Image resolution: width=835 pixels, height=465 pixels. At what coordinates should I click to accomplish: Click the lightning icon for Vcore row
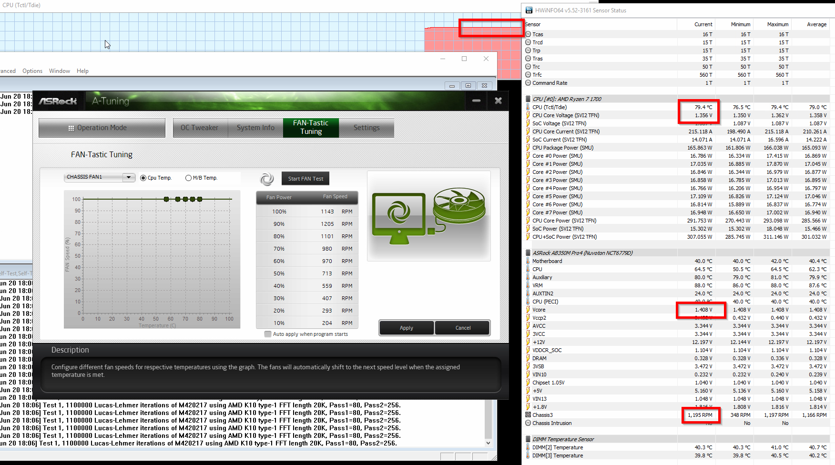[x=528, y=310]
